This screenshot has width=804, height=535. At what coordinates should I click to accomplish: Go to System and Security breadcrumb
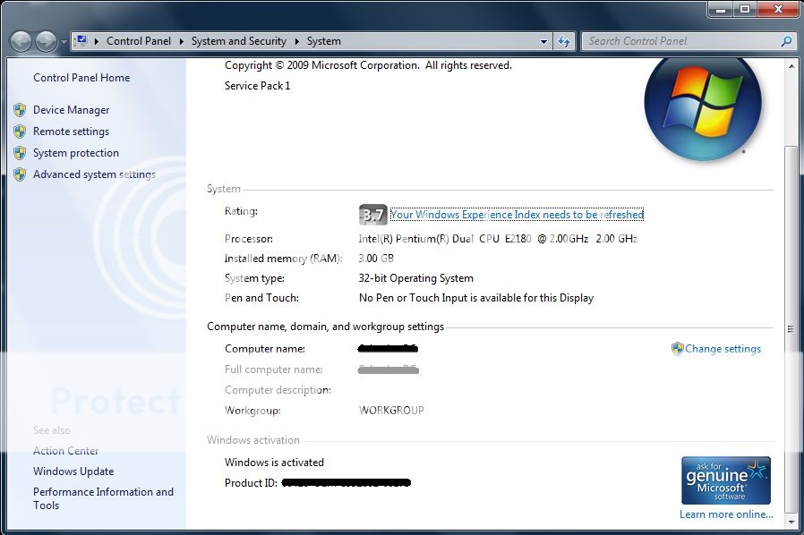click(x=238, y=41)
